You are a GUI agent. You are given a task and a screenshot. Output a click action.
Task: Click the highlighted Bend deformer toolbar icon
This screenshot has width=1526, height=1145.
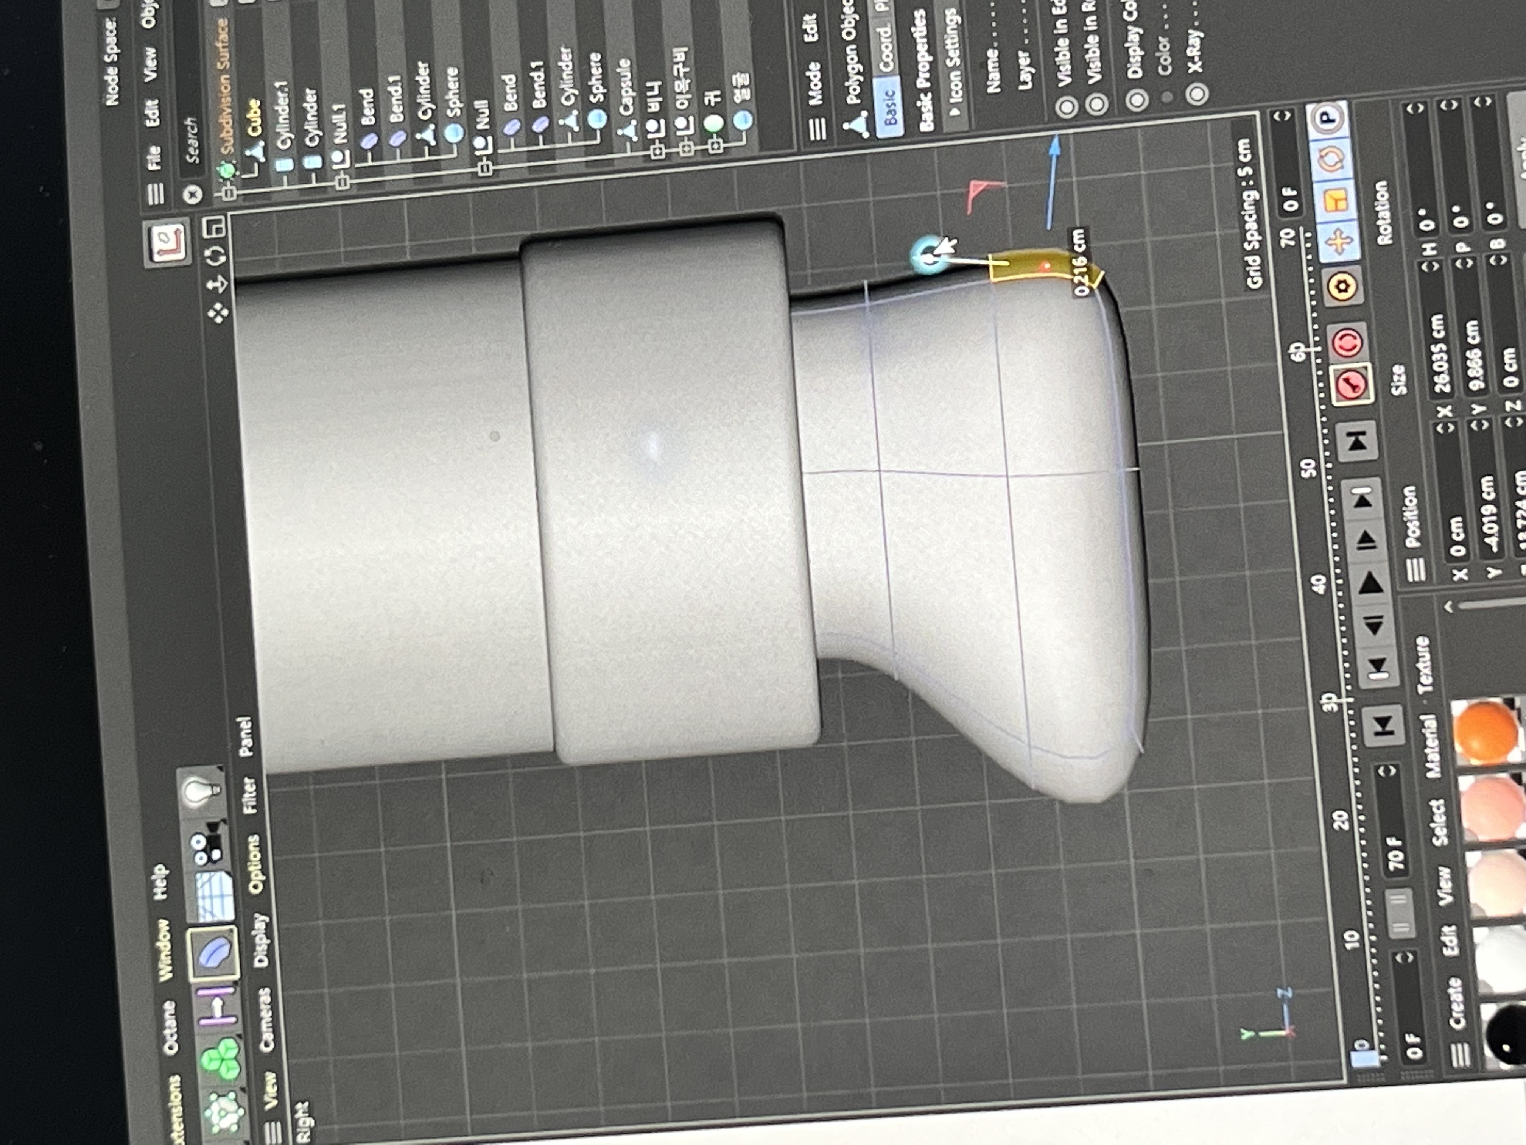coord(212,954)
